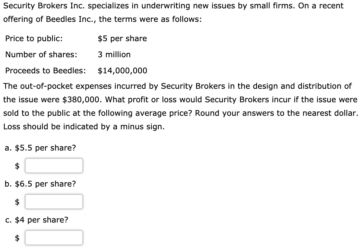Click the answer input field for part c
This screenshot has width=363, height=247.
[54, 238]
